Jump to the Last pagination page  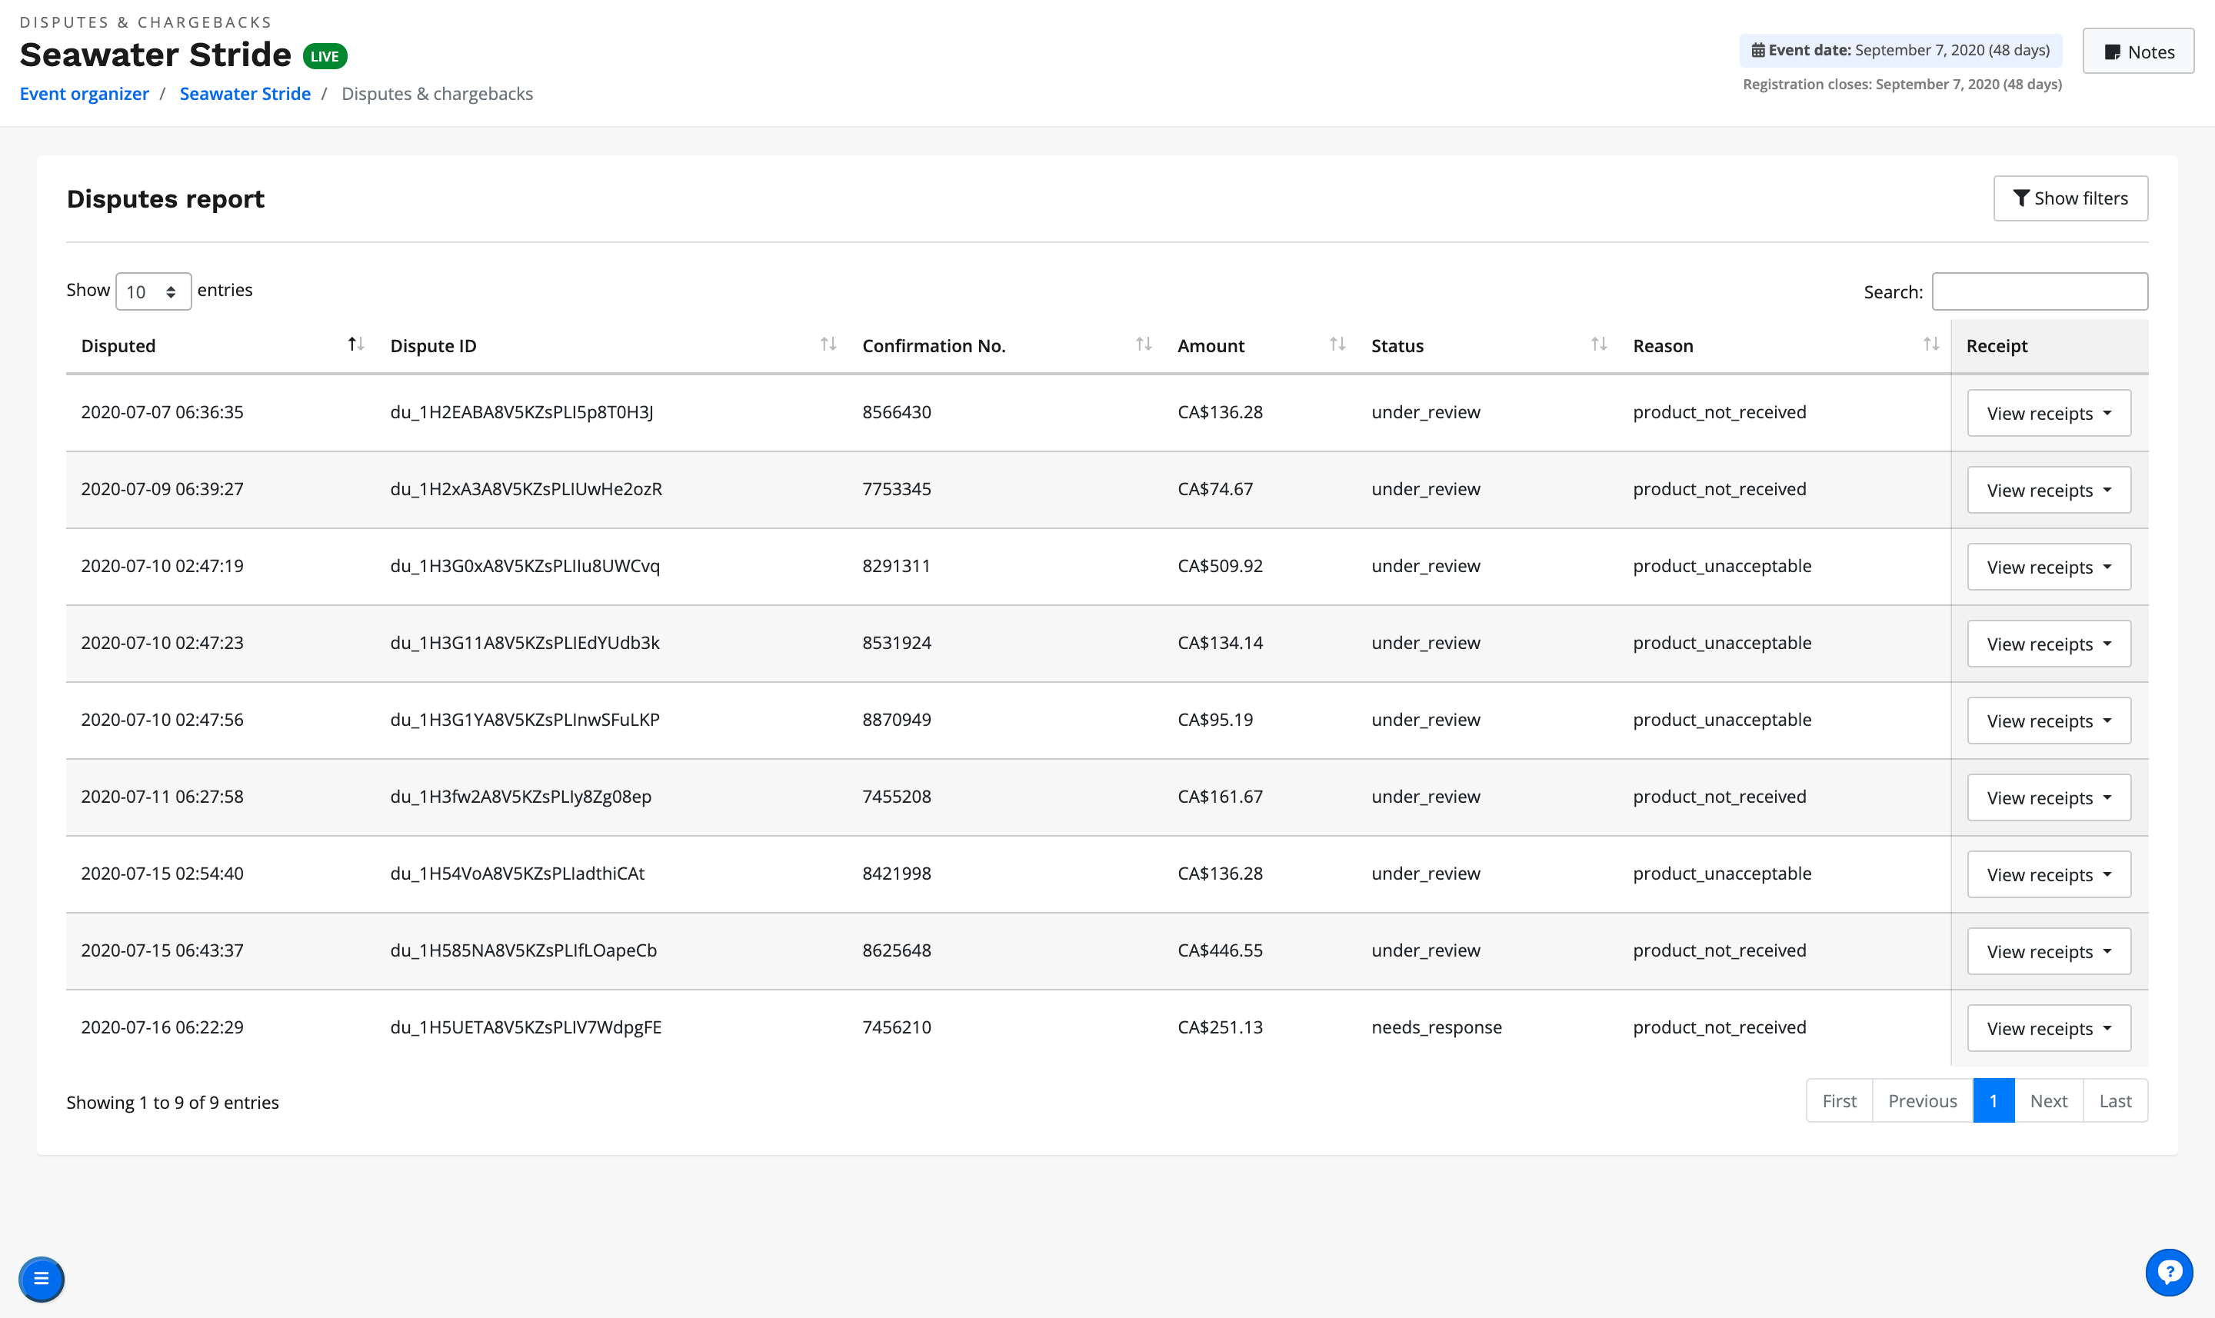(2115, 1101)
